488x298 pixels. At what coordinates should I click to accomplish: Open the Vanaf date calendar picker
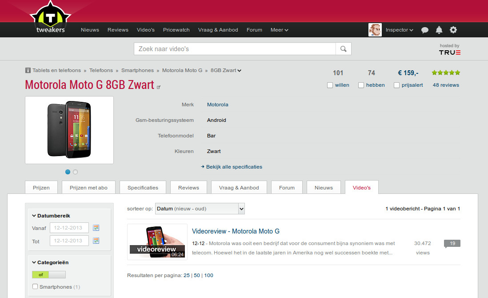(96, 228)
